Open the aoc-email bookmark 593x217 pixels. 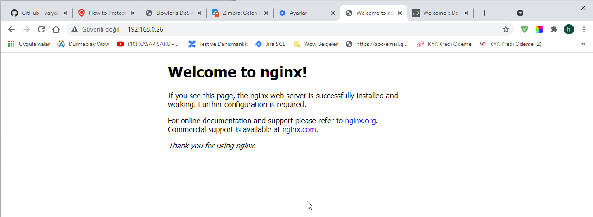point(377,44)
